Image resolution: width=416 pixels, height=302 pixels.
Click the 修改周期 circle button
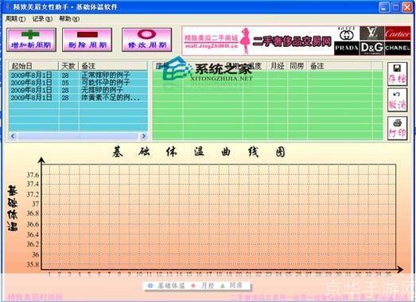pos(146,40)
